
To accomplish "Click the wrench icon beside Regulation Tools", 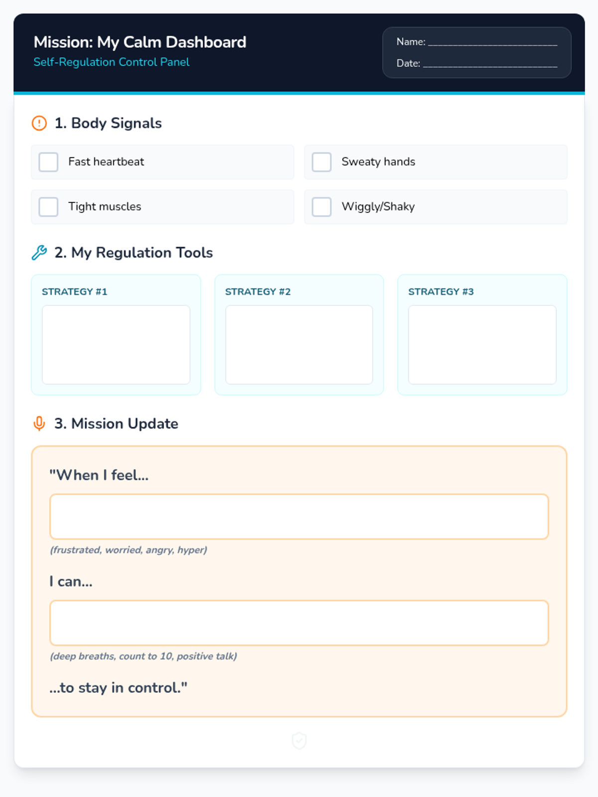I will (x=39, y=253).
